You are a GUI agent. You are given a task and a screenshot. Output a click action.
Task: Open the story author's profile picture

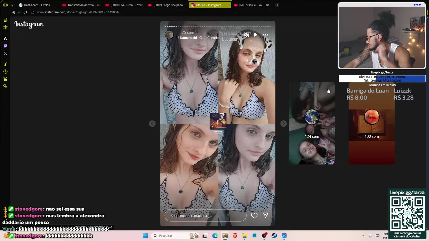coord(169,35)
